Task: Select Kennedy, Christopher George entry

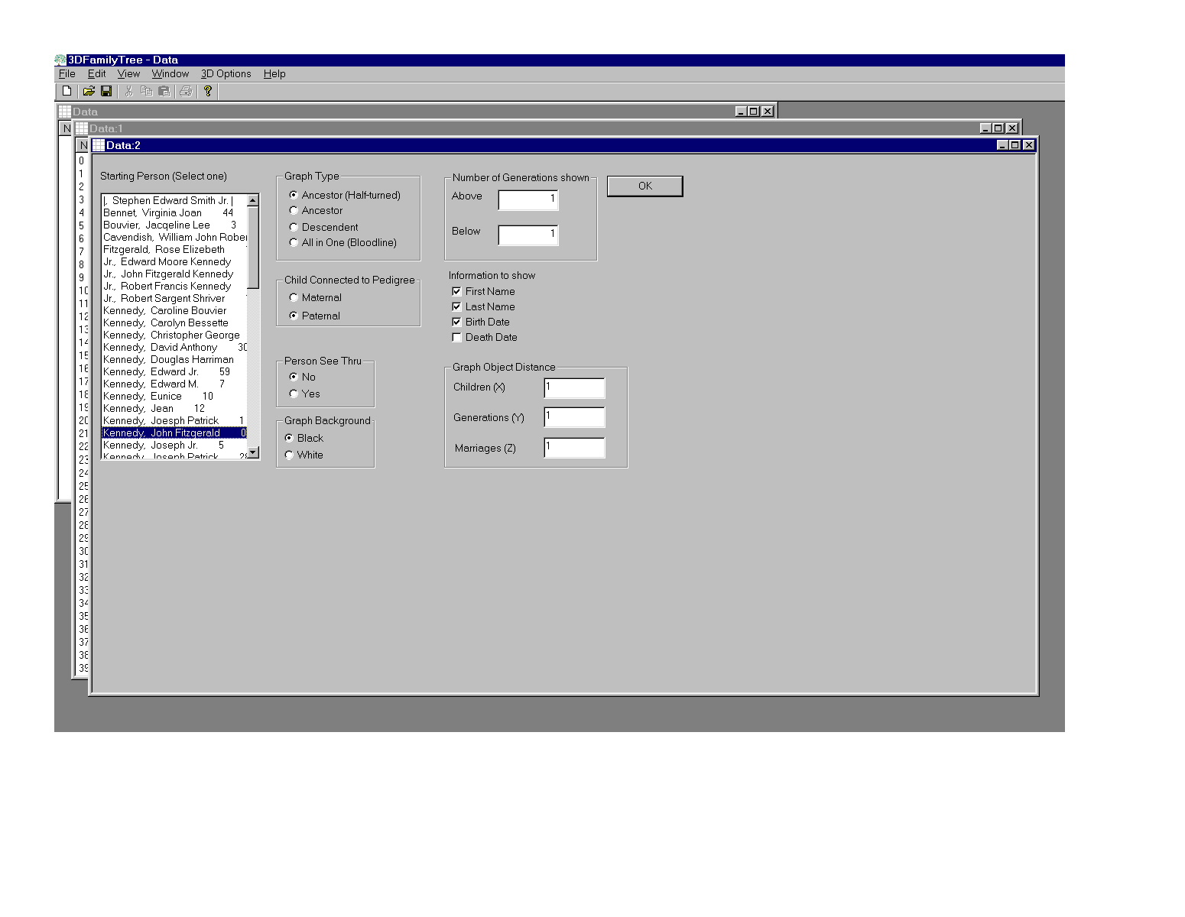Action: click(174, 335)
